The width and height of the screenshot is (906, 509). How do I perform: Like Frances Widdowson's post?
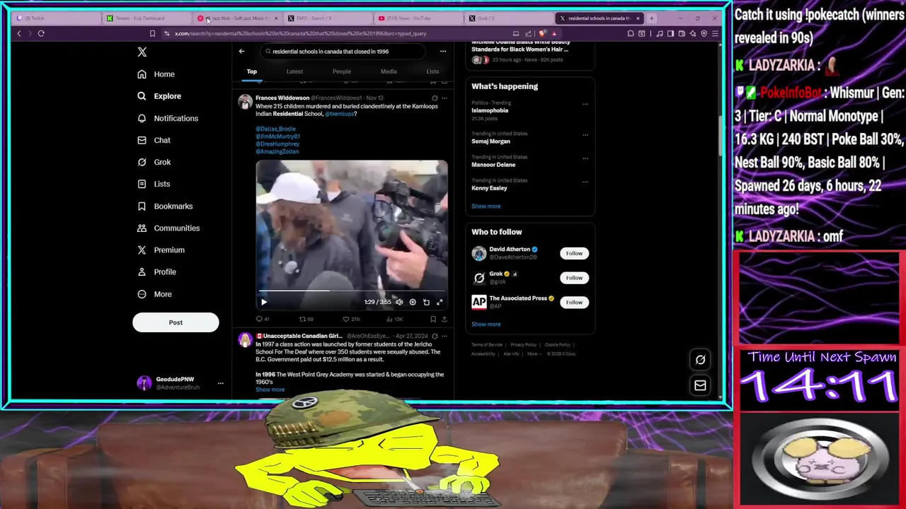350,319
